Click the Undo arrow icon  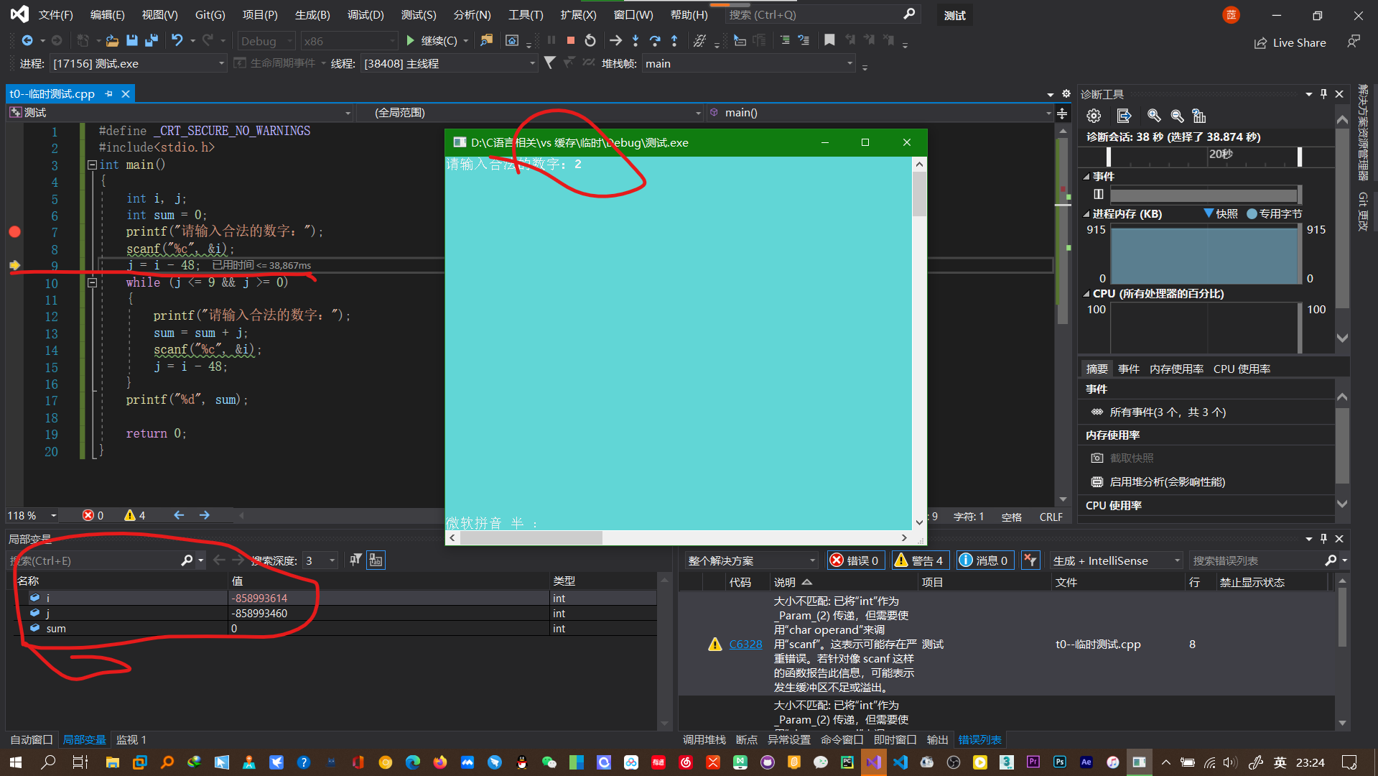click(177, 41)
